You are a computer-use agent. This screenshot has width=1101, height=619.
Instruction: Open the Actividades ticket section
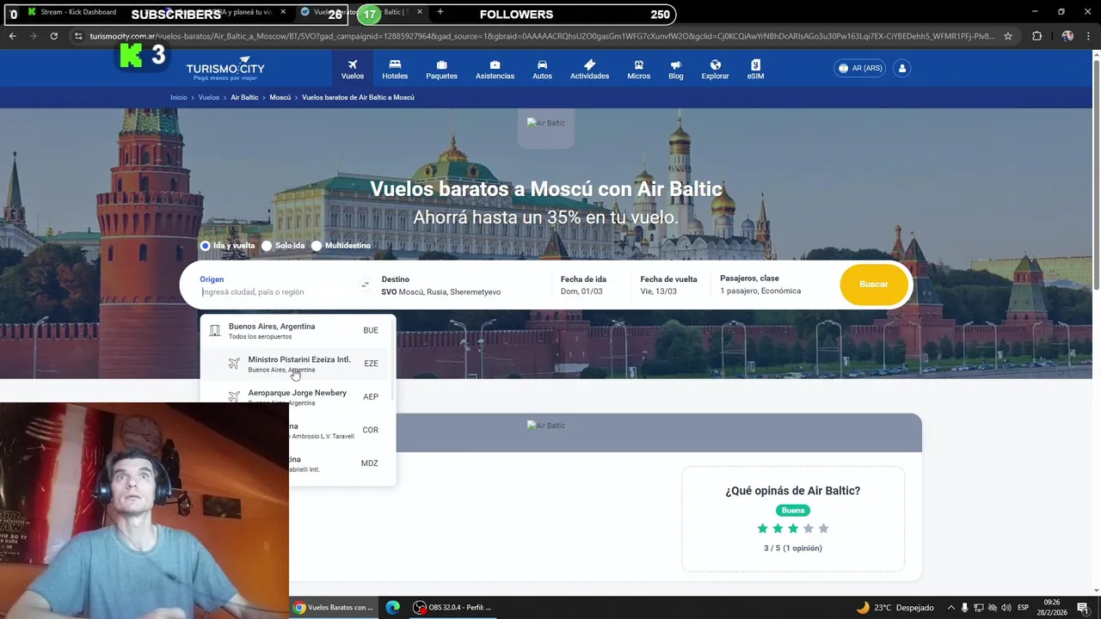tap(589, 70)
